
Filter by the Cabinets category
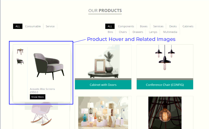188,26
